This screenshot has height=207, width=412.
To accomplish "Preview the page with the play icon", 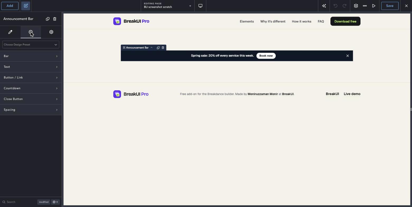I will tap(374, 6).
